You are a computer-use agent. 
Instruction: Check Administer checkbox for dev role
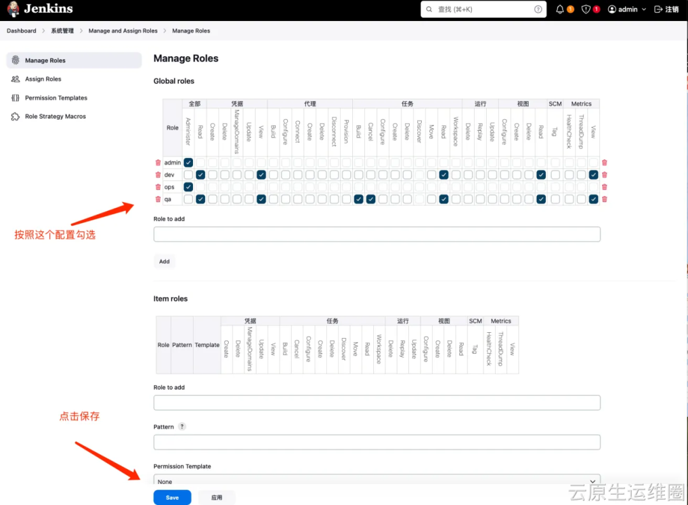click(188, 175)
